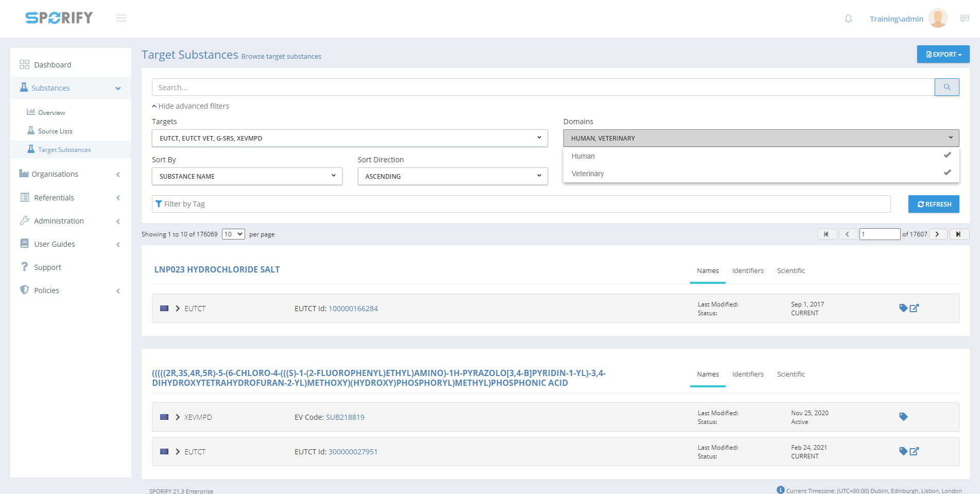
Task: Expand the XEVMPD row details
Action: click(178, 417)
